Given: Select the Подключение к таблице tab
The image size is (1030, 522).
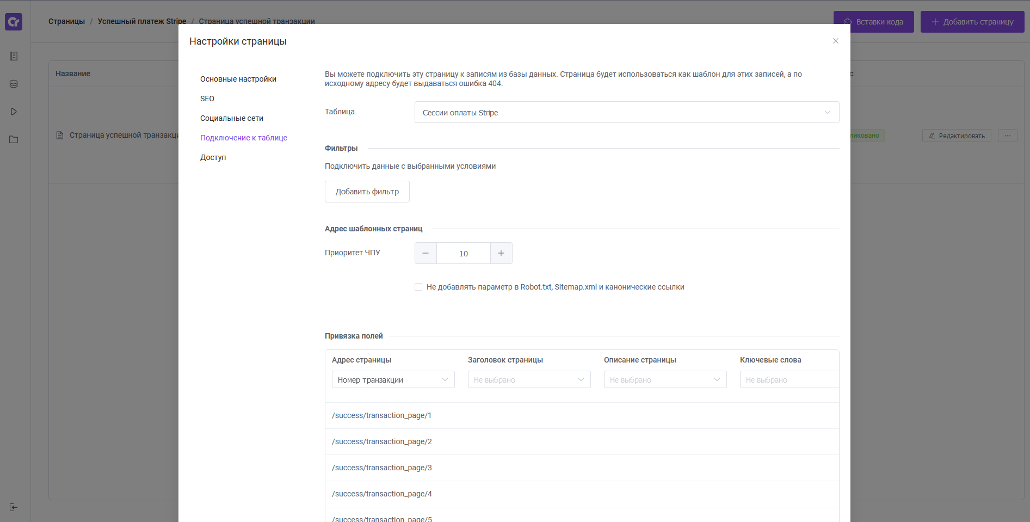Looking at the screenshot, I should (x=244, y=138).
